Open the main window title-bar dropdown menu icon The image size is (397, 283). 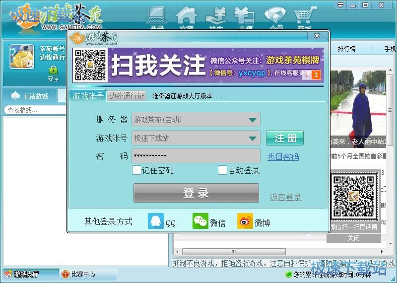click(x=340, y=5)
